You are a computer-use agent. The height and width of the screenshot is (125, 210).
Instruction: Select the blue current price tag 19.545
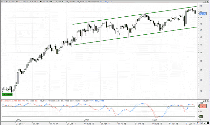tap(203, 14)
